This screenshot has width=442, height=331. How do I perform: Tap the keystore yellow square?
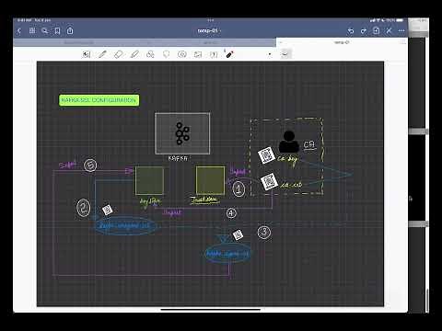tap(149, 180)
